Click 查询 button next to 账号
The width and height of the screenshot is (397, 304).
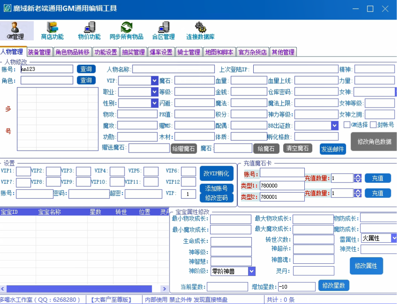coord(86,69)
